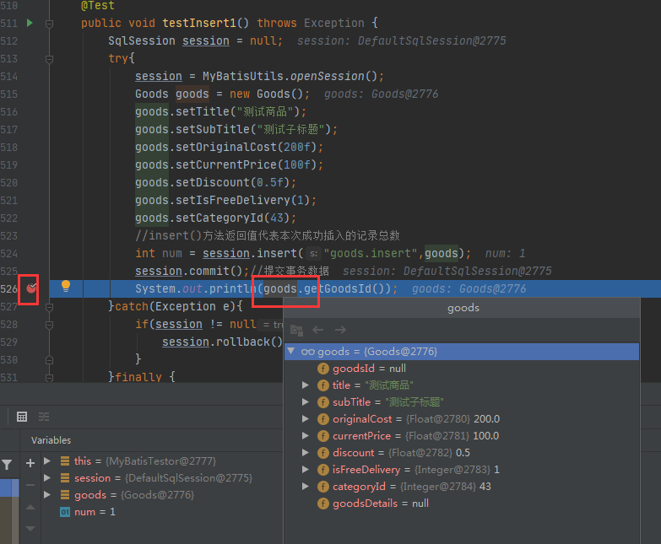The image size is (661, 544).
Task: Expand the originalCost field node
Action: click(306, 419)
